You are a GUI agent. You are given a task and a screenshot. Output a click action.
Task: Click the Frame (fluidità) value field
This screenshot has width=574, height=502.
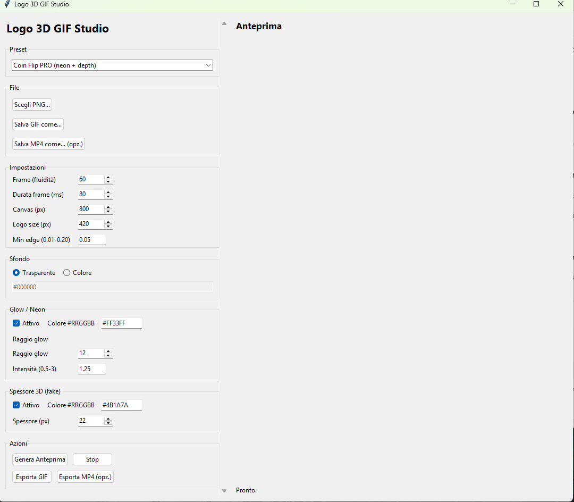[x=91, y=179]
